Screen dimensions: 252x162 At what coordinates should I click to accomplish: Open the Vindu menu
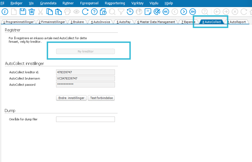pos(154,3)
